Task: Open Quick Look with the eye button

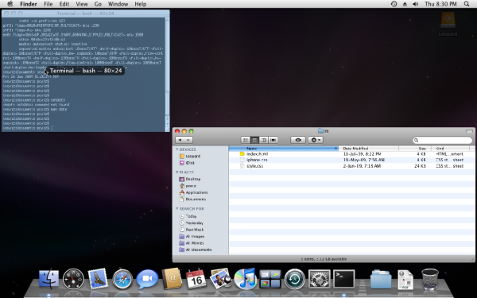Action: [x=298, y=140]
